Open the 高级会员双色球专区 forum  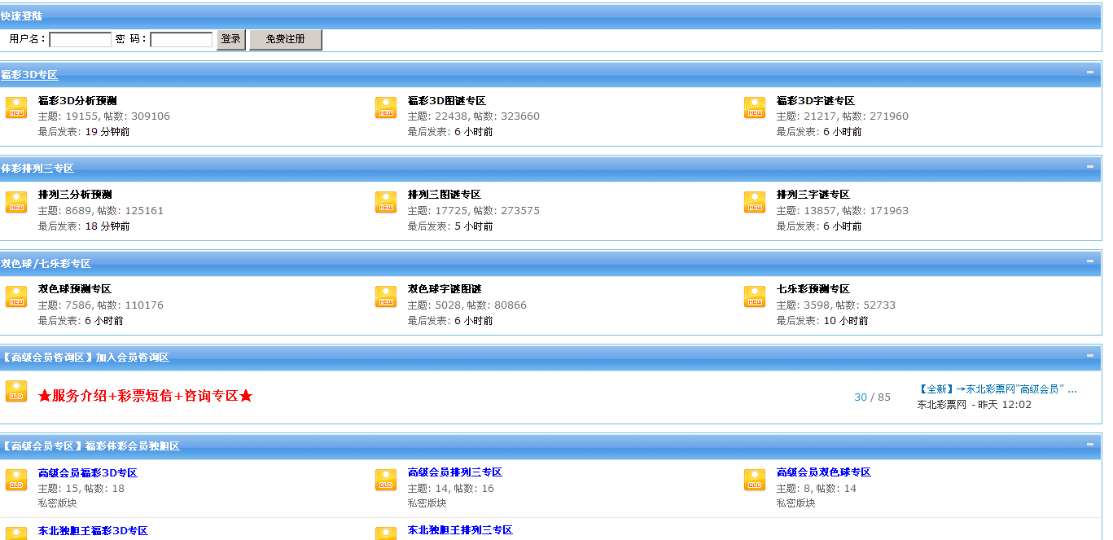tap(824, 472)
